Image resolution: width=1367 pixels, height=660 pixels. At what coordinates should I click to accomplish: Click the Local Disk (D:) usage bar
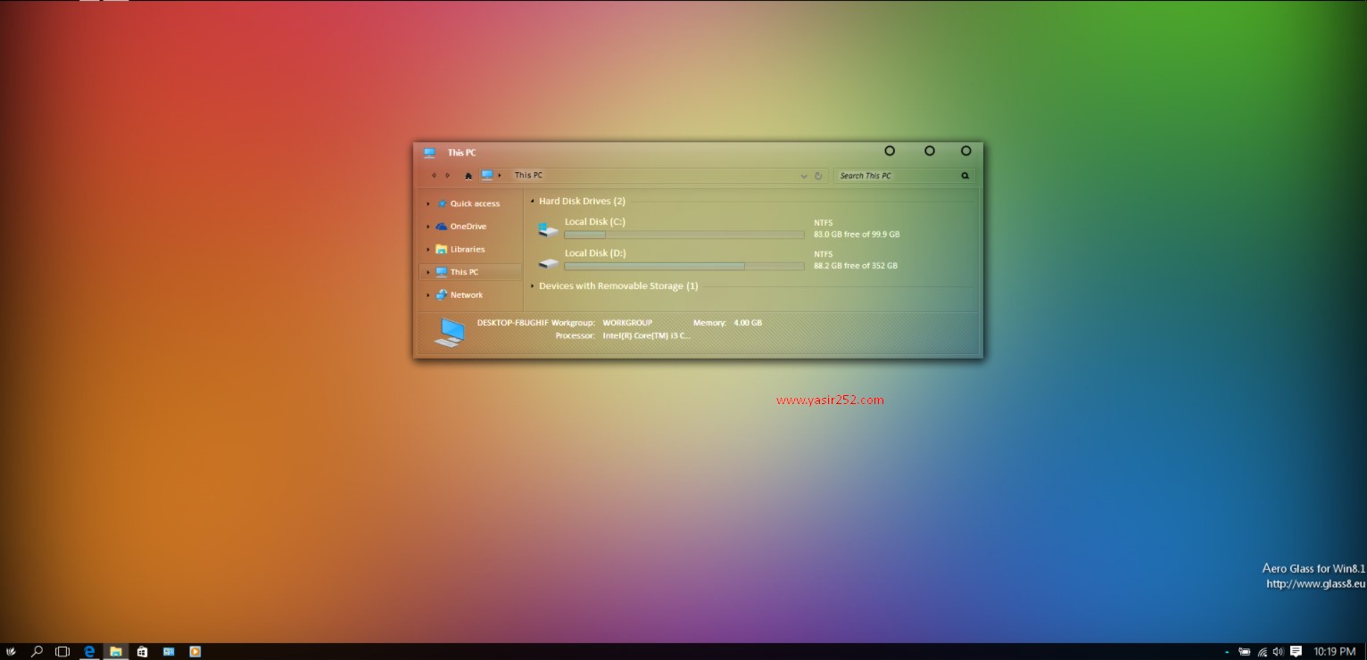[683, 266]
